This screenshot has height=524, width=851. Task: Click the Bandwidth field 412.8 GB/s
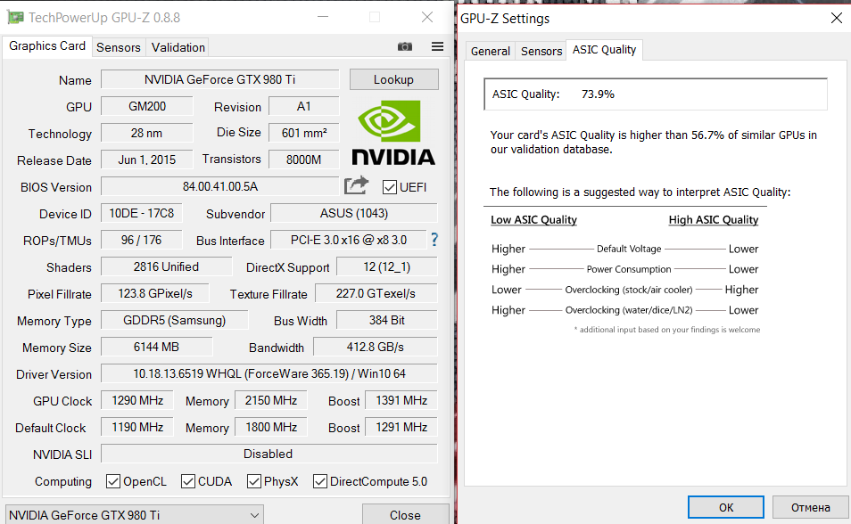tap(376, 347)
